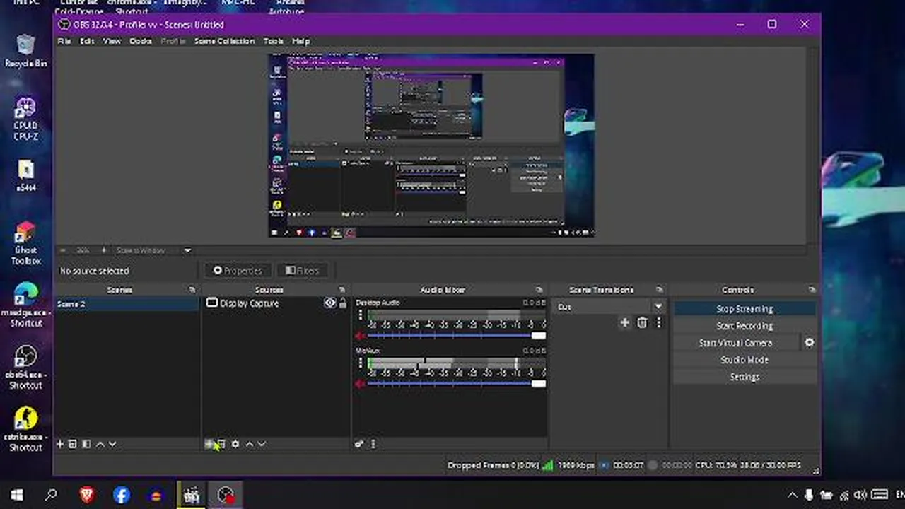Move the source up in the Sources dock
905x509 pixels.
click(x=249, y=444)
